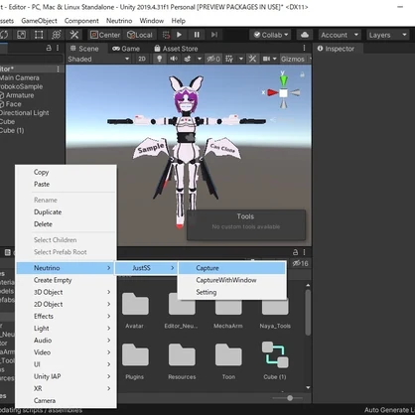Open the Window menu
The width and height of the screenshot is (415, 415).
click(x=152, y=21)
